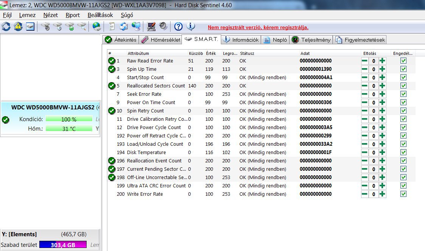
Task: Click green check icon beside Spin Up Time
Action: (x=112, y=69)
